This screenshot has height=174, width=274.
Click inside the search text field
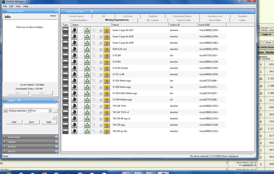tap(29, 105)
